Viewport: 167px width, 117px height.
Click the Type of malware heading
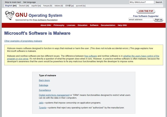coord(47,75)
